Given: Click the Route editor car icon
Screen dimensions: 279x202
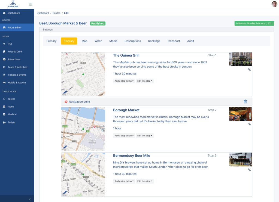Looking at the screenshot, I should pyautogui.click(x=4, y=27).
